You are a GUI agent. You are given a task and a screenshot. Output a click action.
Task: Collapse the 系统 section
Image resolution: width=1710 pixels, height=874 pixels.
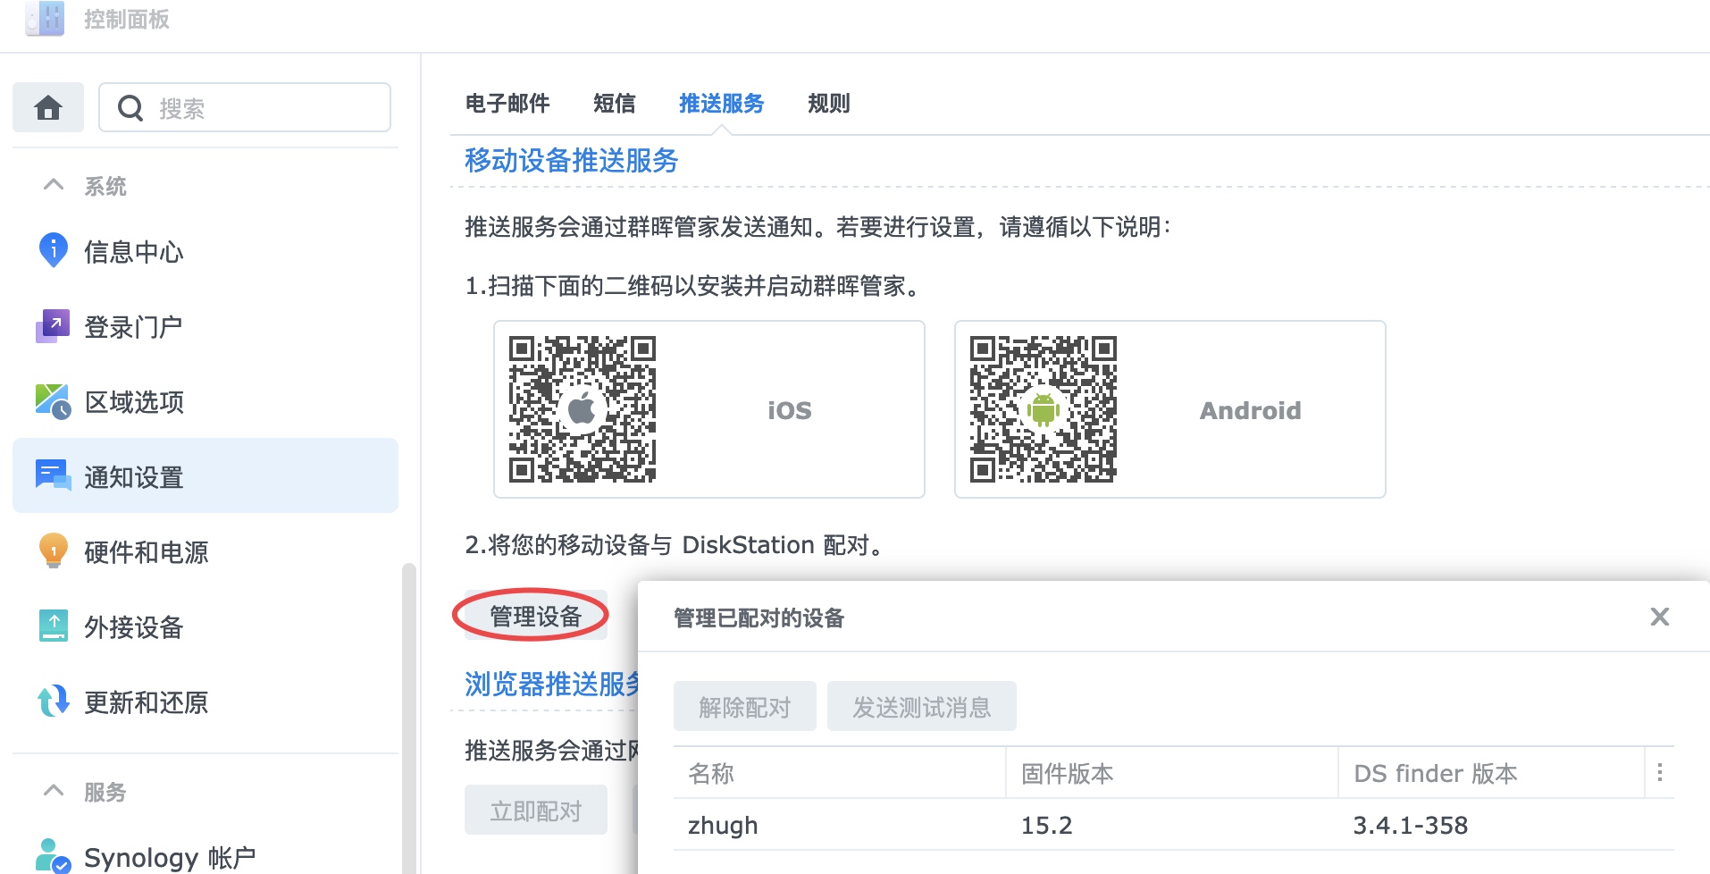(54, 185)
